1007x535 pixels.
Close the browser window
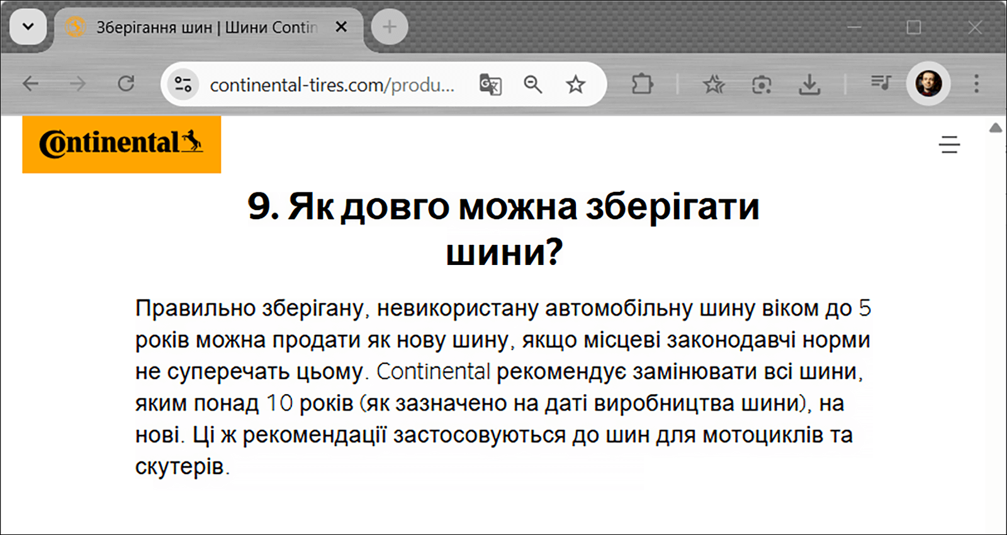click(x=974, y=27)
